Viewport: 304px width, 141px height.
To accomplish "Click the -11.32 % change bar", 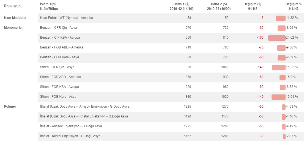I will point(281,18).
